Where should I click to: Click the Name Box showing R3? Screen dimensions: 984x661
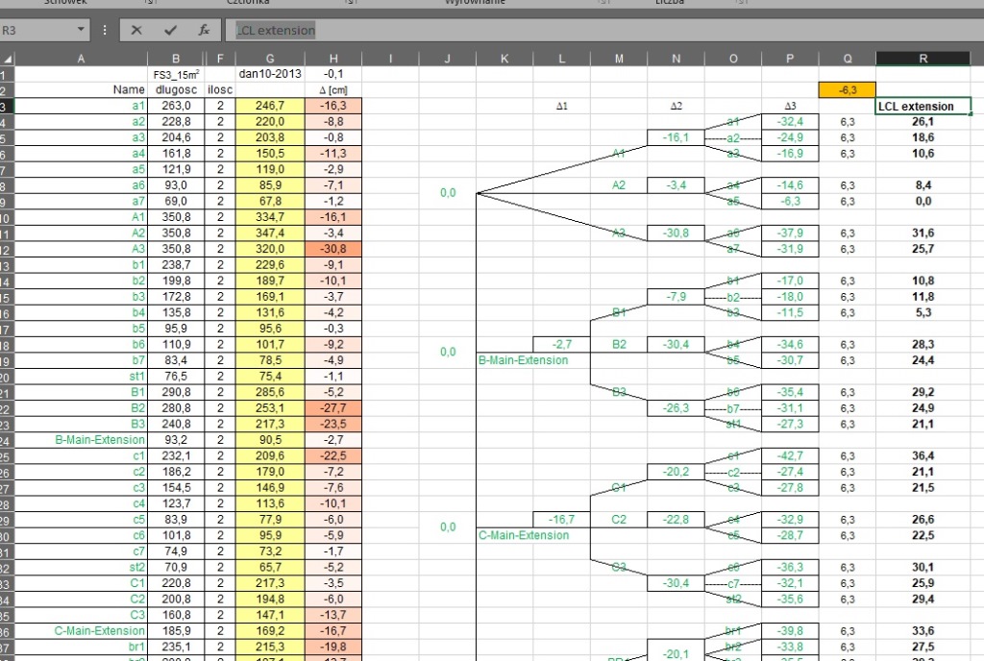37,30
